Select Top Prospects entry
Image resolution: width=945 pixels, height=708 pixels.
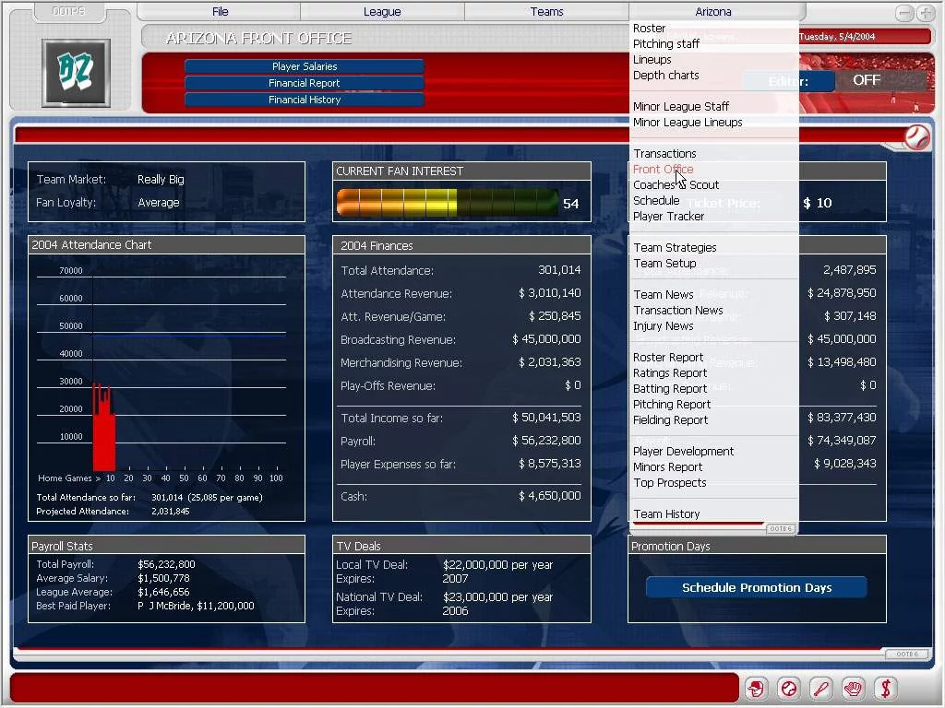(670, 482)
